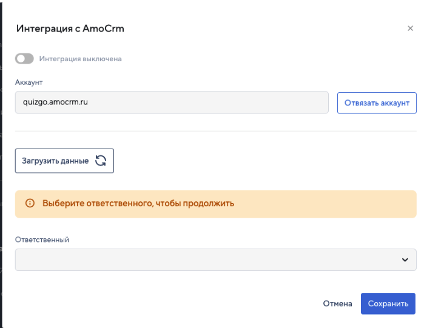Click the info icon in warning banner

pyautogui.click(x=29, y=204)
